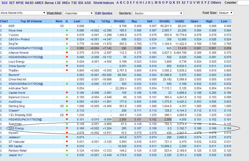Click the Edit Quotes link
This screenshot has width=249, height=161.
click(104, 13)
